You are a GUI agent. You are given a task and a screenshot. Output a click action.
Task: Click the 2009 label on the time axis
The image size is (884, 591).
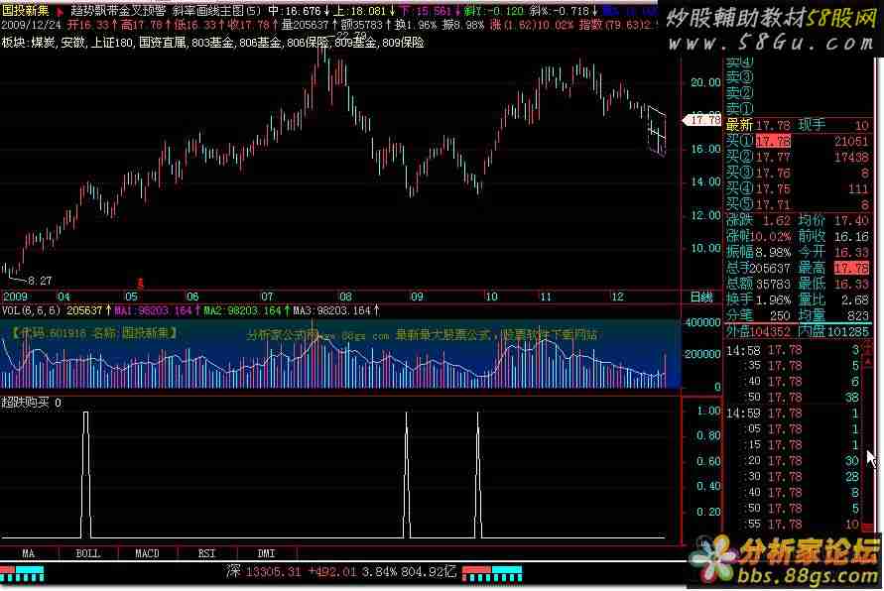coord(15,296)
